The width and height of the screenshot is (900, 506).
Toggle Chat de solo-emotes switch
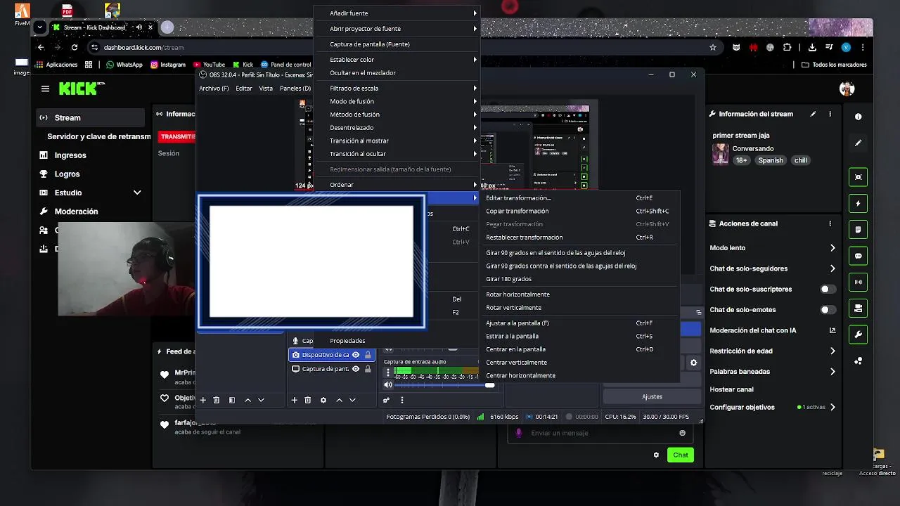[x=828, y=310]
